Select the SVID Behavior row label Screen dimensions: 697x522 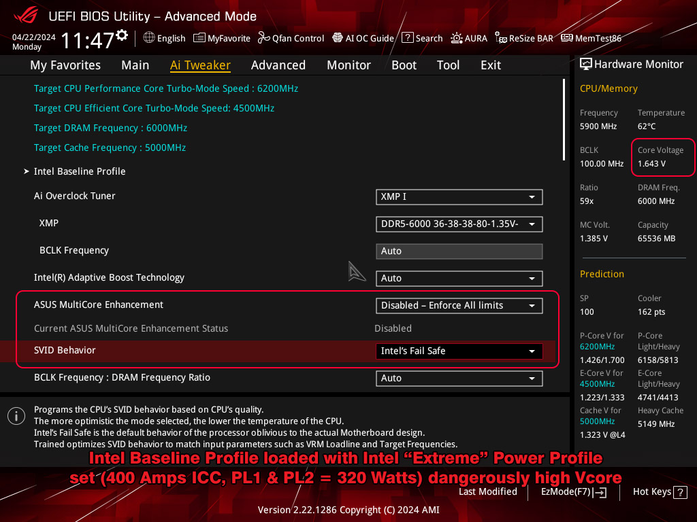65,350
